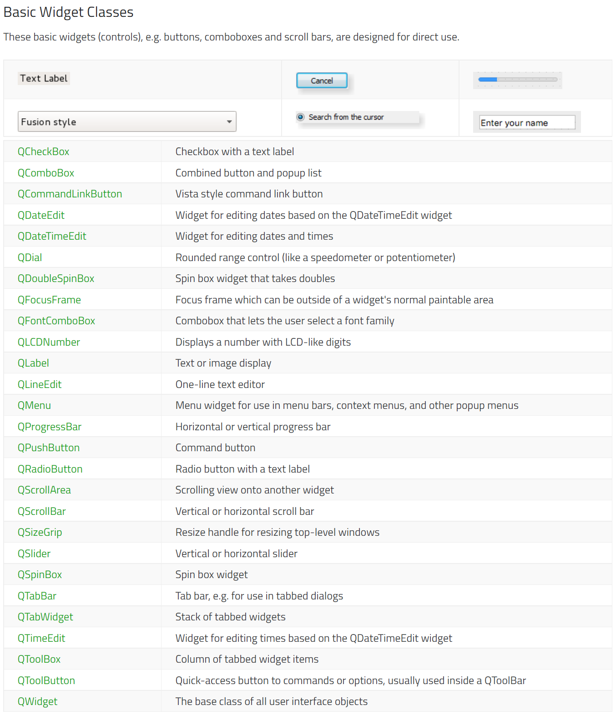Click the QLCDNumber link
This screenshot has height=715, width=616.
click(x=49, y=342)
